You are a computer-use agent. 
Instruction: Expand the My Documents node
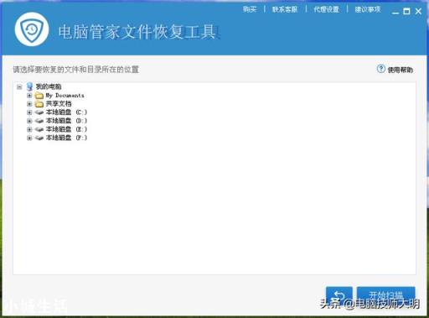tap(29, 96)
